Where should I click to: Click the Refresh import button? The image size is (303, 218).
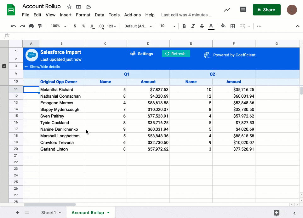point(176,54)
